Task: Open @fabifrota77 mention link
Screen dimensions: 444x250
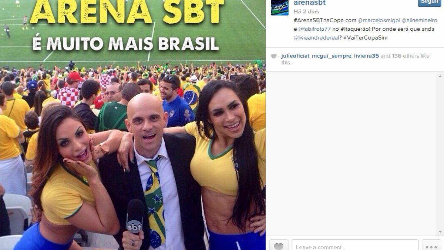Action: point(314,29)
